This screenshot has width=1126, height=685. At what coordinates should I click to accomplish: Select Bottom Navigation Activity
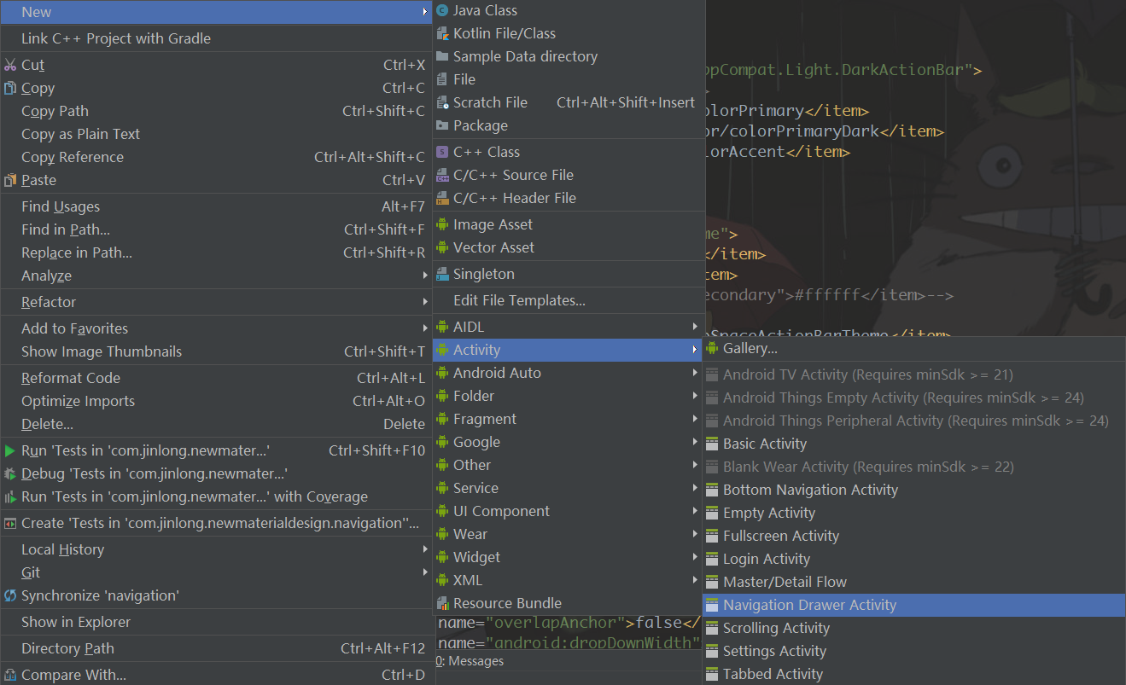tap(913, 490)
